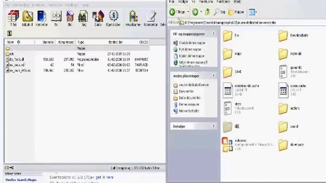The width and height of the screenshot is (326, 183).
Task: Select the es_tools_i486 .so file in WinRAR
Action: [x=77, y=71]
